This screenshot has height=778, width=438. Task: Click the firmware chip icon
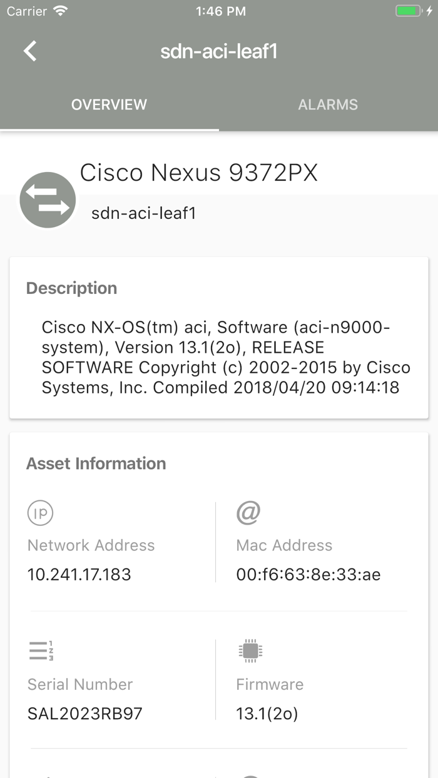coord(250,651)
